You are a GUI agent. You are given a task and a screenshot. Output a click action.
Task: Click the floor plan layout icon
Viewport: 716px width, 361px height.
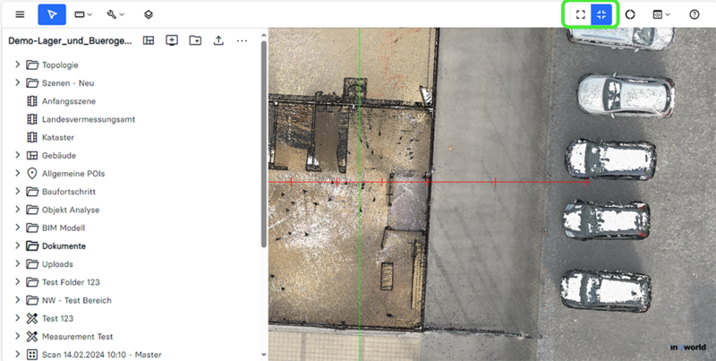pos(149,40)
